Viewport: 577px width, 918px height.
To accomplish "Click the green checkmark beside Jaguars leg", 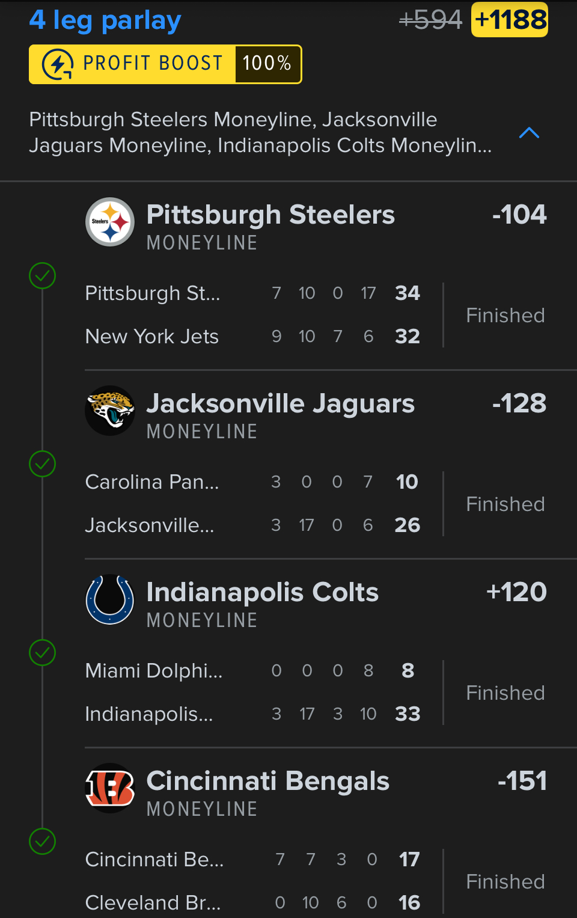I will point(43,464).
